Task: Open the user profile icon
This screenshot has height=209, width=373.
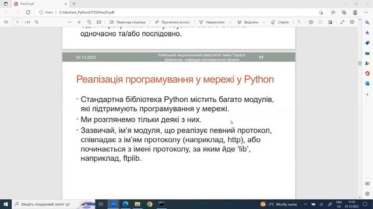Action: click(x=355, y=12)
